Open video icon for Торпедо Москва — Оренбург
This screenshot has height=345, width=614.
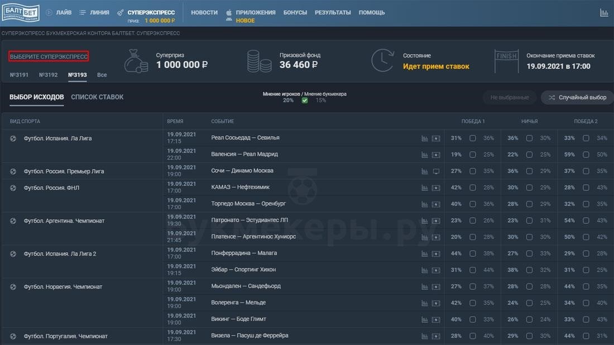pyautogui.click(x=436, y=204)
